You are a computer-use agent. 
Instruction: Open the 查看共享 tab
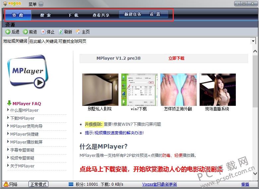point(101,15)
